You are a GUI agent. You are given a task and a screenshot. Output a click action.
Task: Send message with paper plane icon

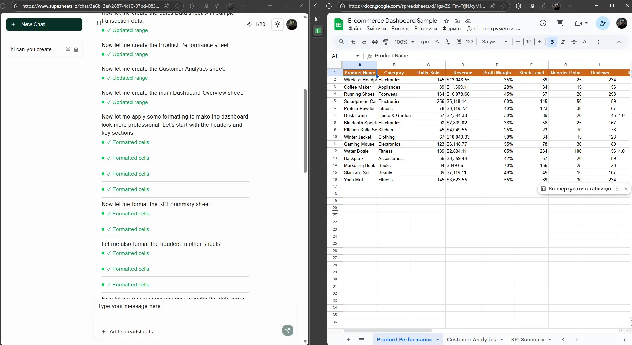[287, 330]
